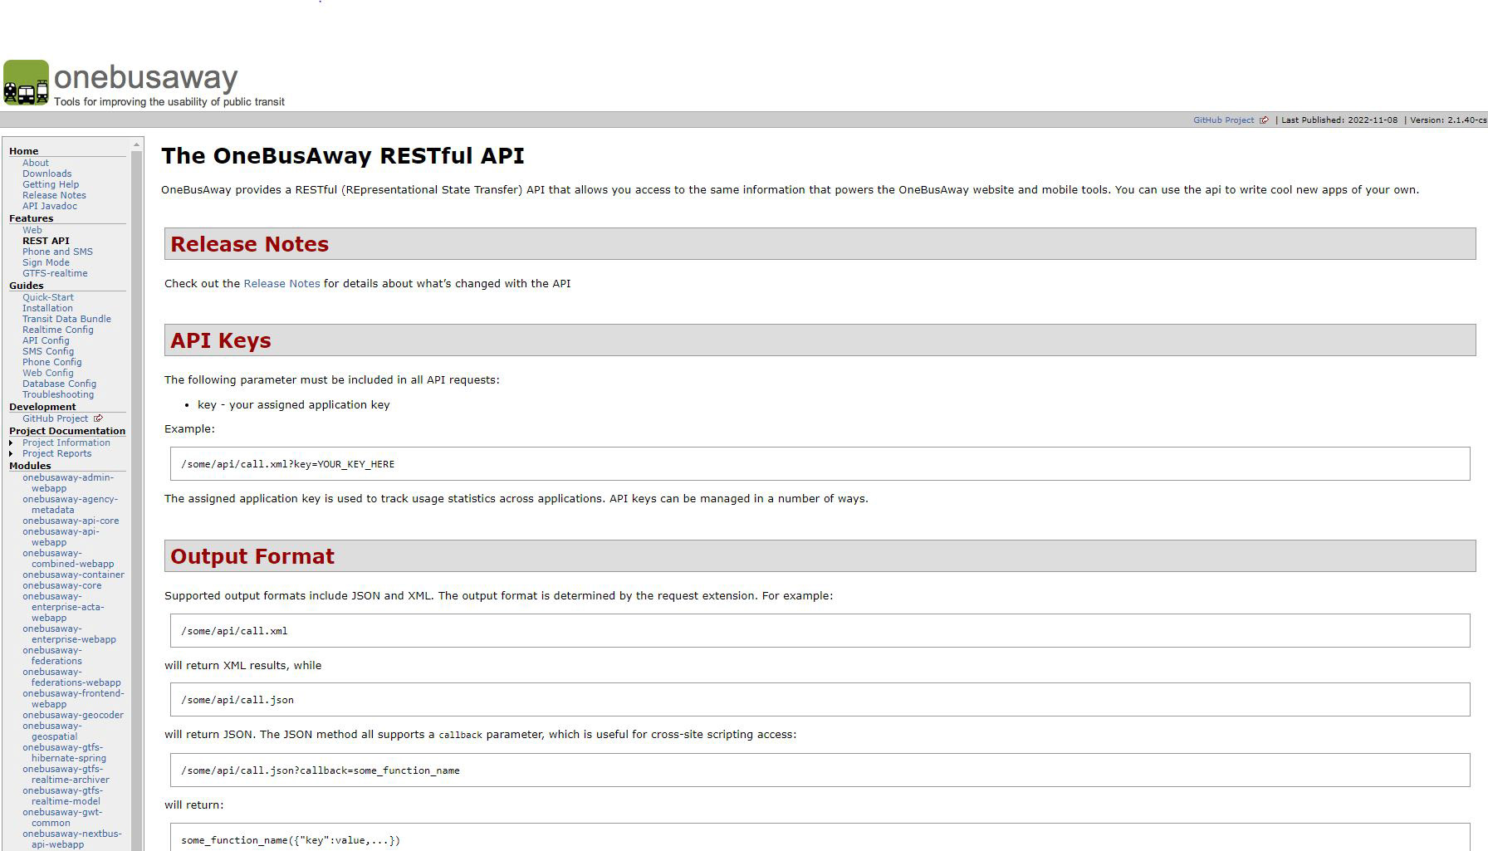Select REST API sidebar entry
Screen dimensions: 1488x851
coord(46,241)
